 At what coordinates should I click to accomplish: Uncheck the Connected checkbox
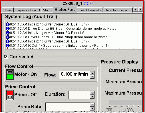point(6,57)
